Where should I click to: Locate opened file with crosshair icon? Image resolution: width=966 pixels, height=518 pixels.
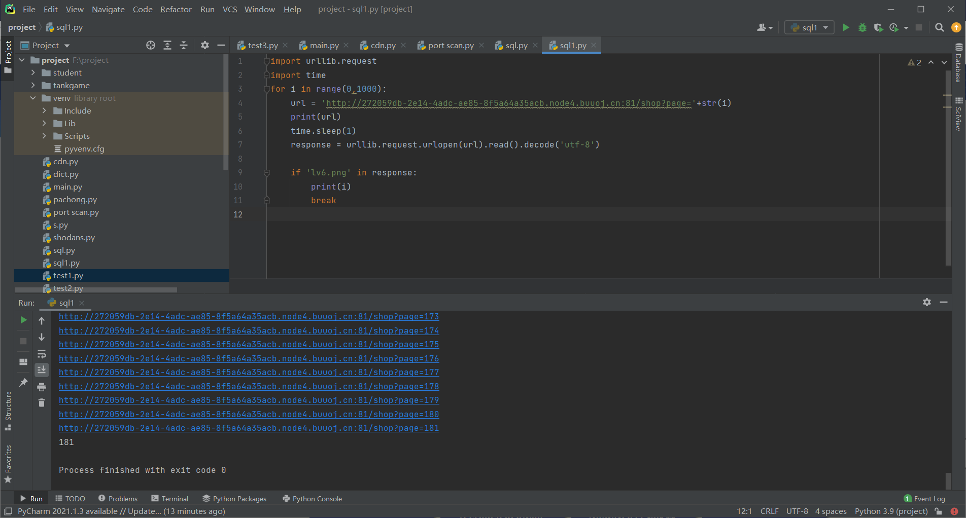[x=151, y=45]
